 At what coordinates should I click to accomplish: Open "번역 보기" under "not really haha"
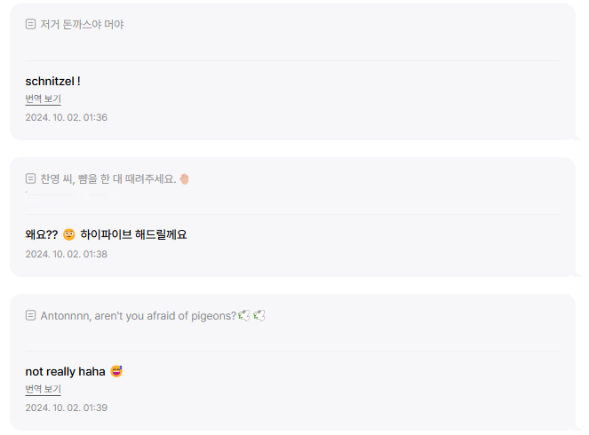[43, 390]
